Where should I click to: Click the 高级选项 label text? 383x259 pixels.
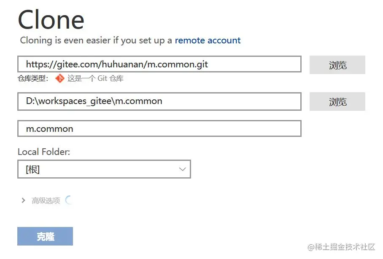[x=46, y=200]
